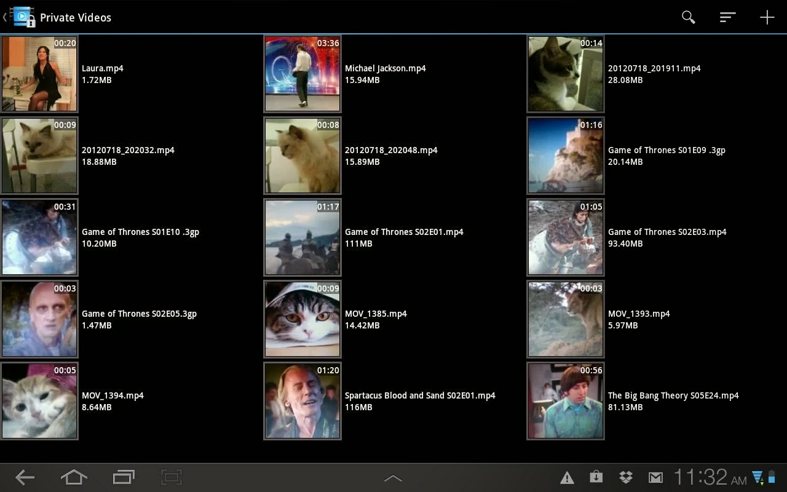
Task: Tap the Private Videos app icon
Action: click(x=23, y=17)
